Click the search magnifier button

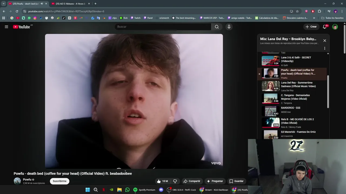coord(217,27)
